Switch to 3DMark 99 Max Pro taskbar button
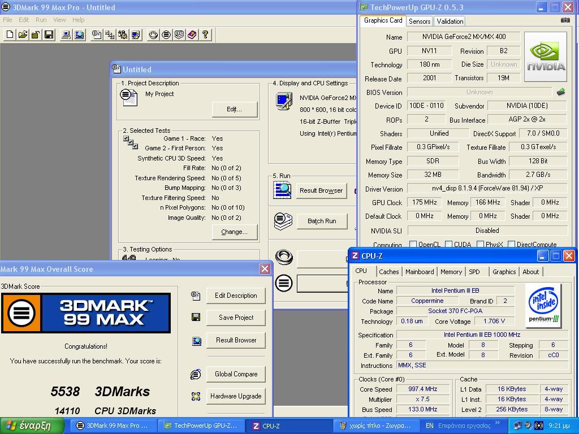This screenshot has width=579, height=434. (x=113, y=426)
